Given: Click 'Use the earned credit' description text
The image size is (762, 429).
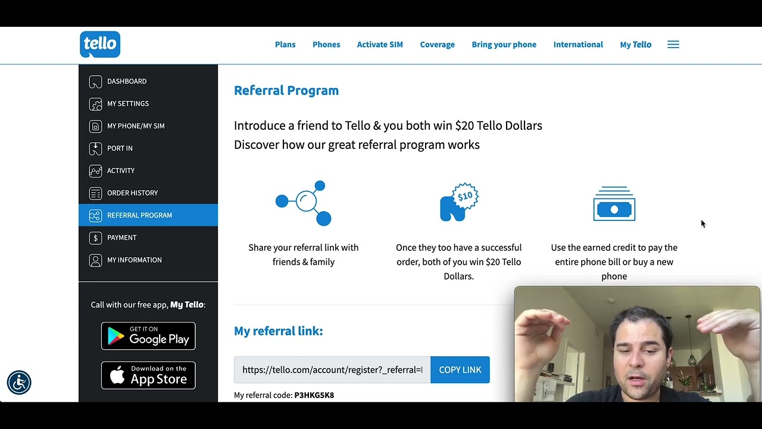Looking at the screenshot, I should point(614,262).
